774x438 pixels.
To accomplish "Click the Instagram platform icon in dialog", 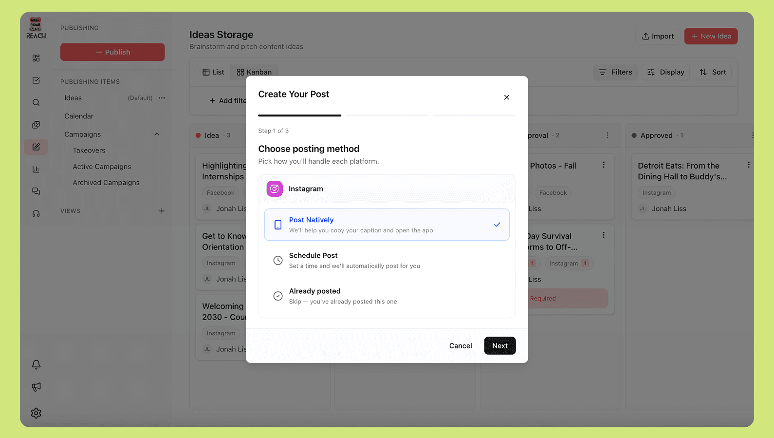I will tap(275, 189).
